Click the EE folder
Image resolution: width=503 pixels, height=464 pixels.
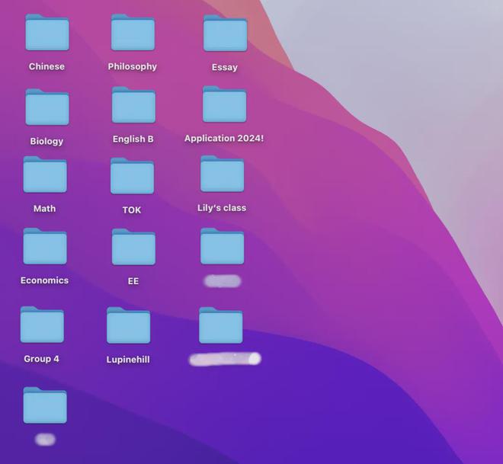pyautogui.click(x=133, y=247)
